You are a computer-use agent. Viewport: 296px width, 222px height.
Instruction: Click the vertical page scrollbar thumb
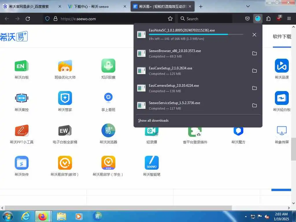tap(294, 149)
